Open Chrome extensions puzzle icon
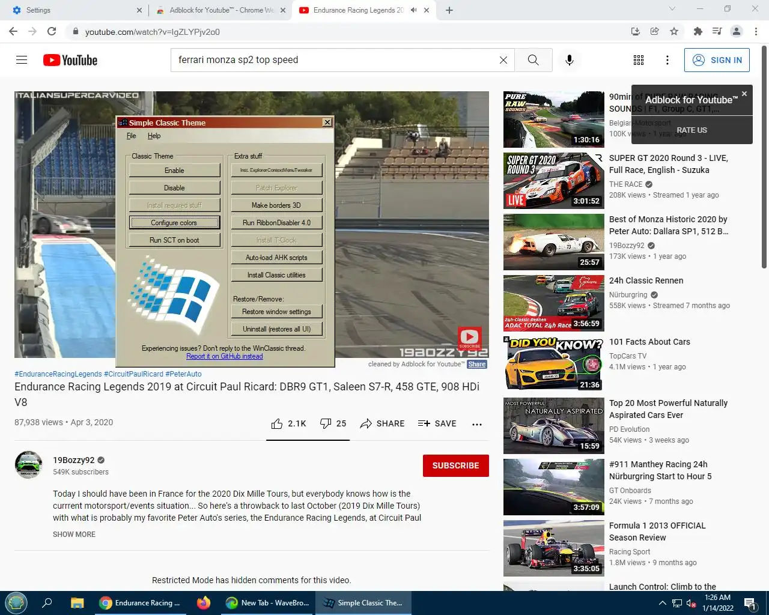The image size is (769, 615). pyautogui.click(x=698, y=31)
